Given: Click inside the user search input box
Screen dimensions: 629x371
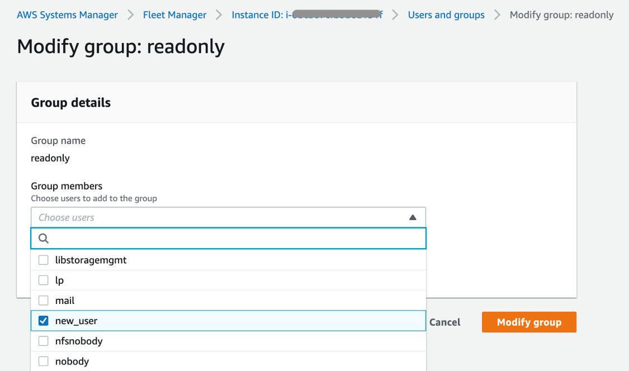Looking at the screenshot, I should [224, 238].
